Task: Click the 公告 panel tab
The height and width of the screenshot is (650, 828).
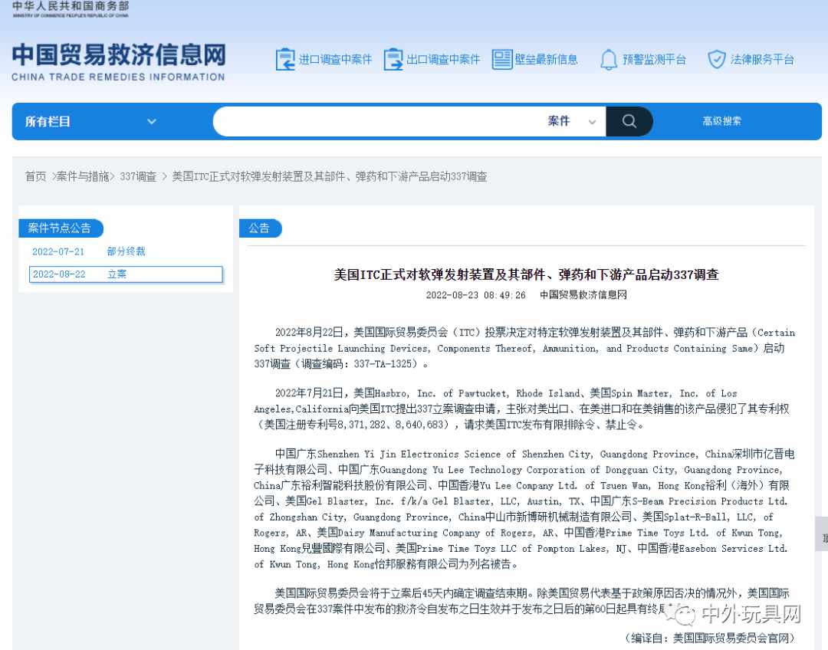Action: tap(260, 228)
